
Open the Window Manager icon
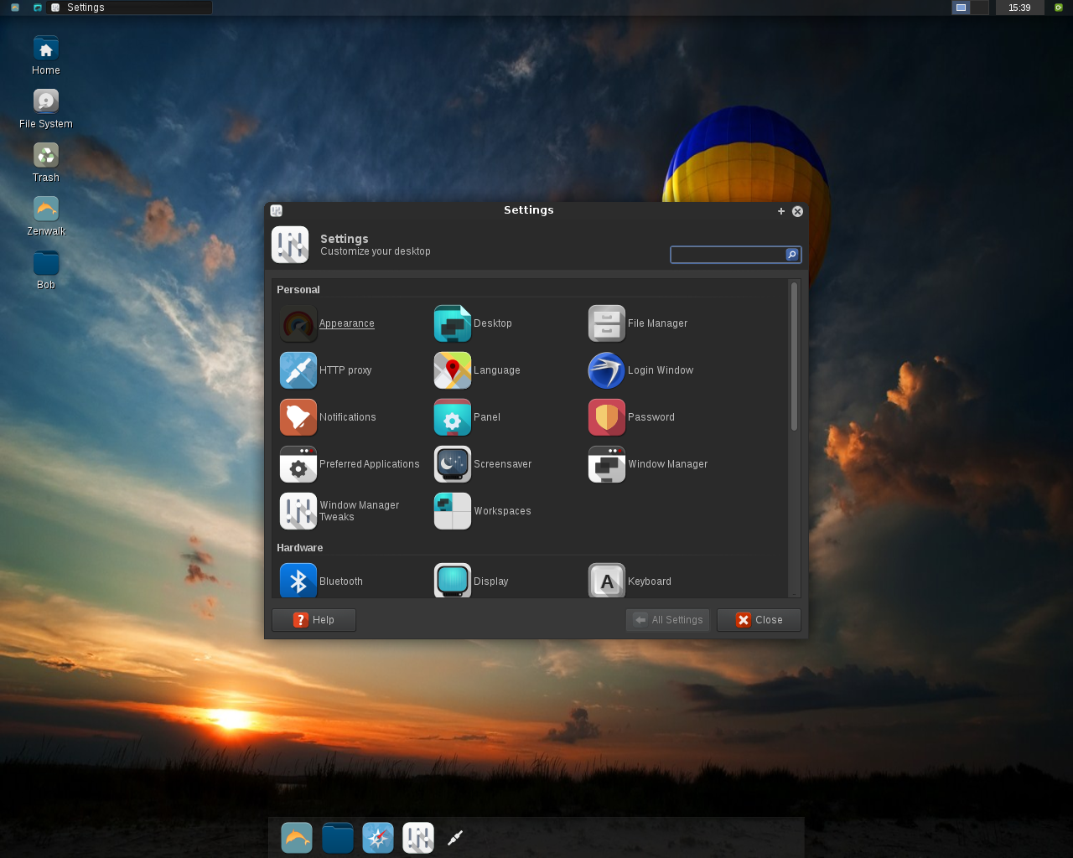(607, 464)
